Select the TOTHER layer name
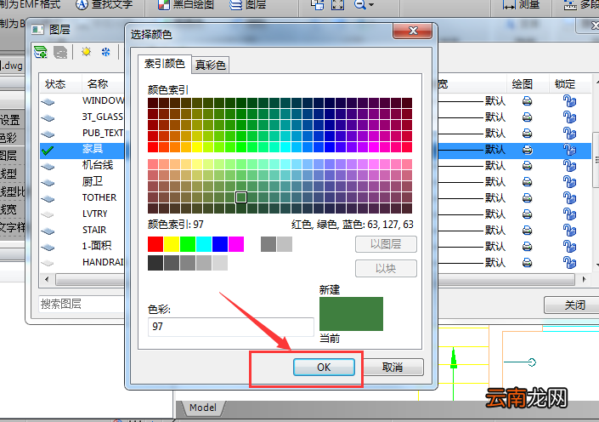The height and width of the screenshot is (422, 599). [99, 197]
